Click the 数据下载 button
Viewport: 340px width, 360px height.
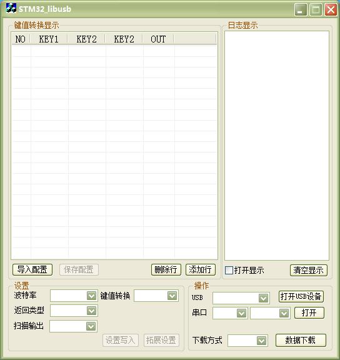[x=301, y=340]
